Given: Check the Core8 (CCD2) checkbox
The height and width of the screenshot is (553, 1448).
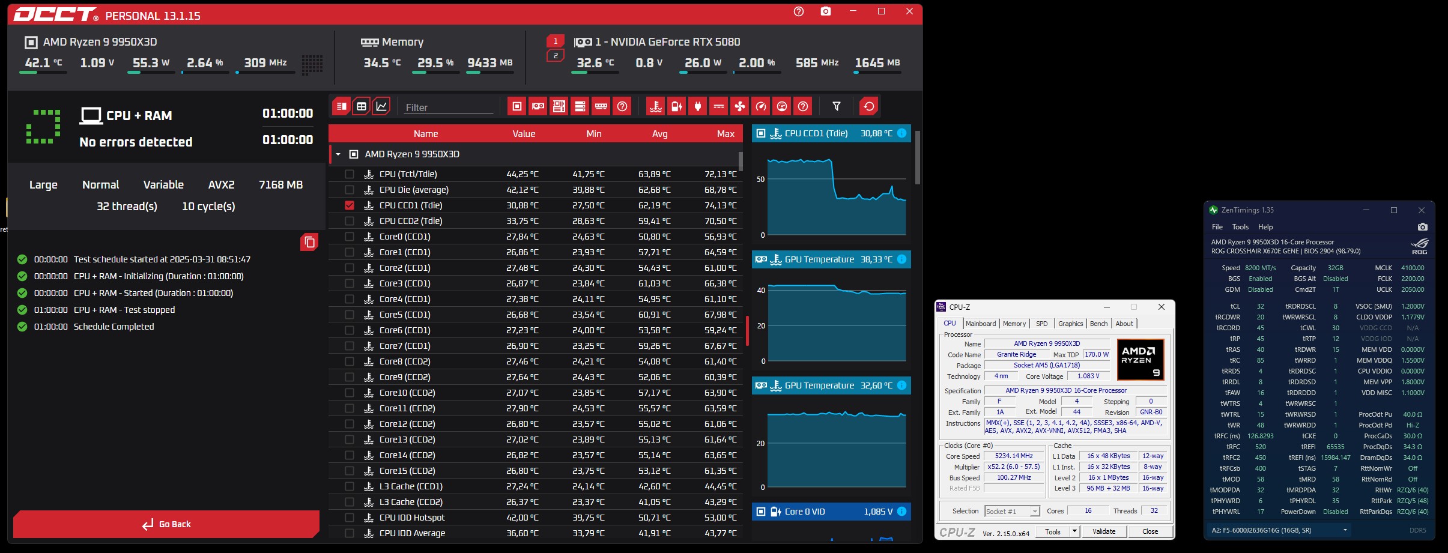Looking at the screenshot, I should pyautogui.click(x=350, y=361).
